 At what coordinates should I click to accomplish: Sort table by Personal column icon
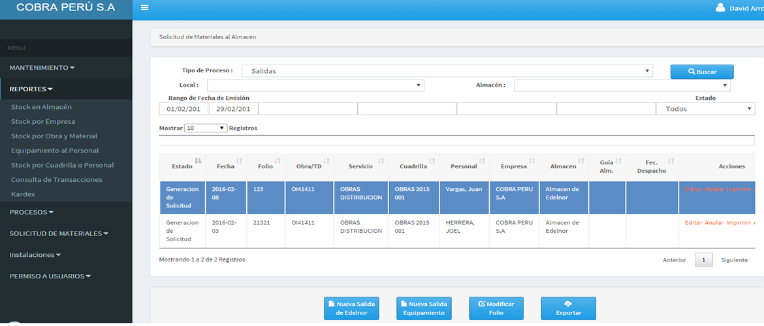482,160
